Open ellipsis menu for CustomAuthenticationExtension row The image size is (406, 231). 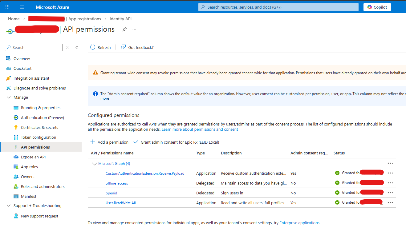coord(390,173)
